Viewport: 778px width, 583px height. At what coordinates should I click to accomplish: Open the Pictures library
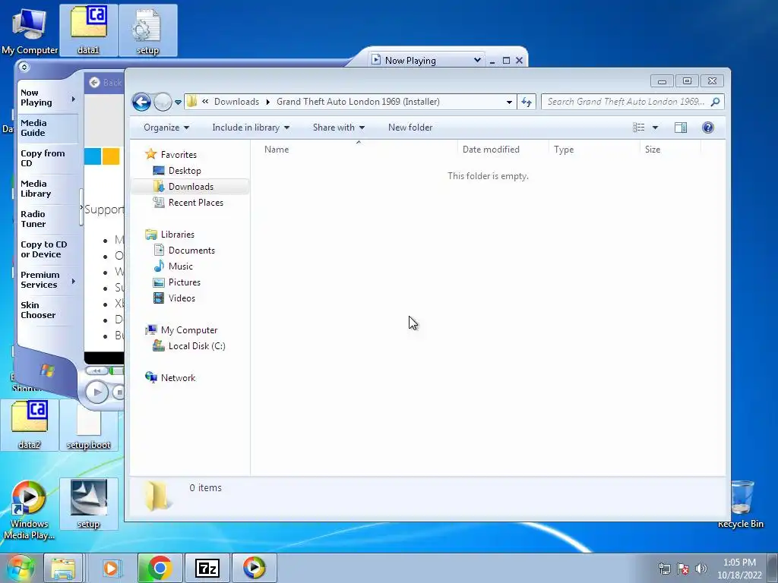pyautogui.click(x=177, y=282)
